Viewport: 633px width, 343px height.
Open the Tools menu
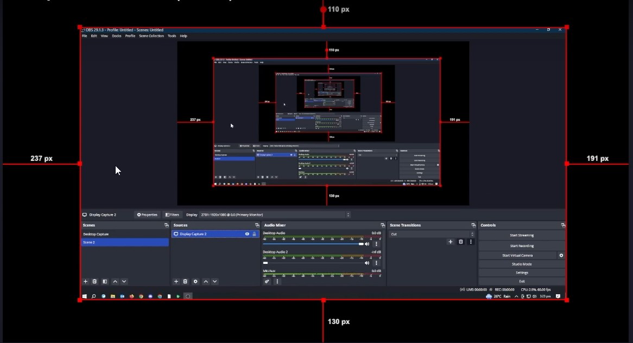(172, 36)
